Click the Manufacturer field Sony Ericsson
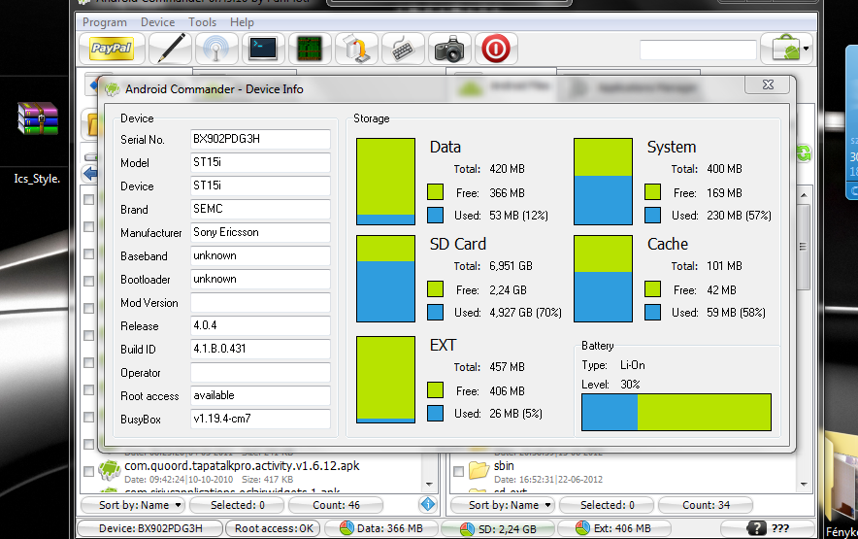858x539 pixels. point(260,232)
